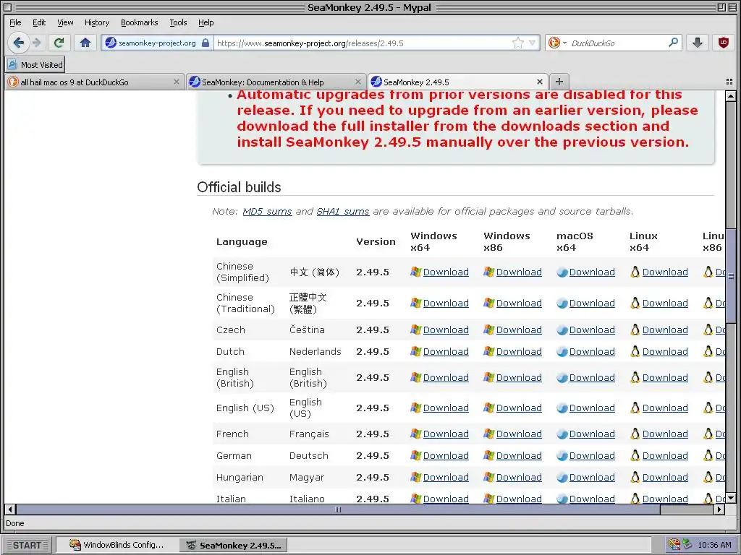
Task: Click Windows flag icon in German x86 row
Action: point(488,456)
